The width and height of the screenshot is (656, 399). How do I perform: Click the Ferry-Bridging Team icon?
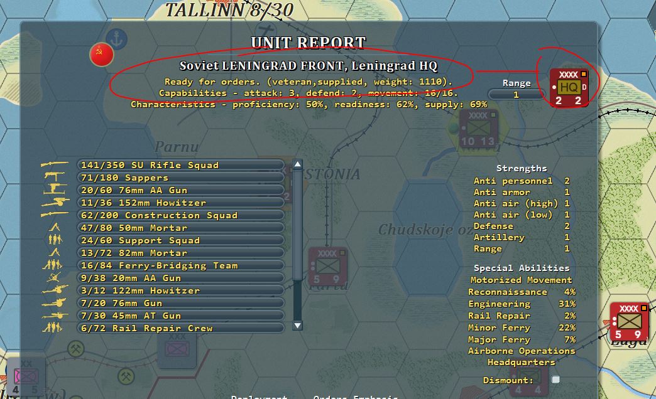click(x=52, y=265)
